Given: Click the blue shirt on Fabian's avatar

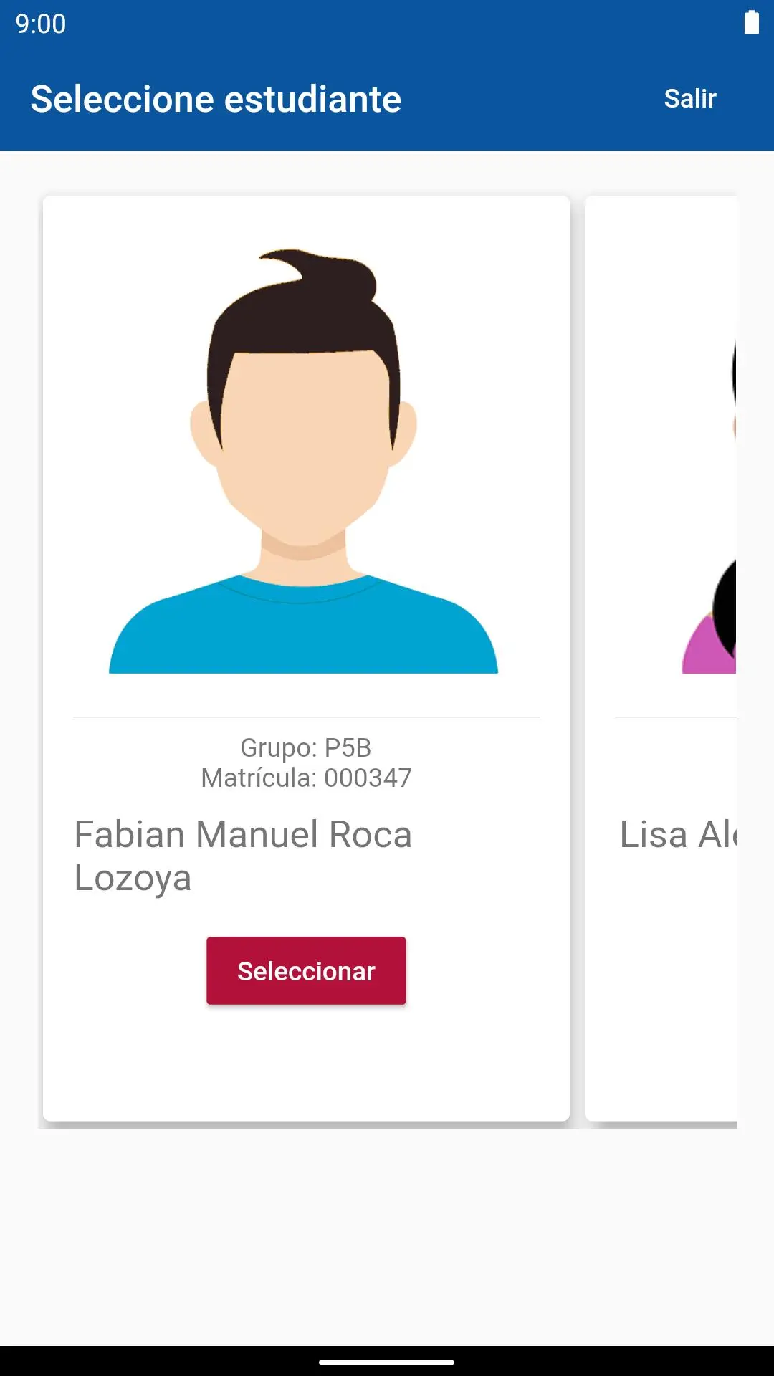Looking at the screenshot, I should pyautogui.click(x=304, y=631).
